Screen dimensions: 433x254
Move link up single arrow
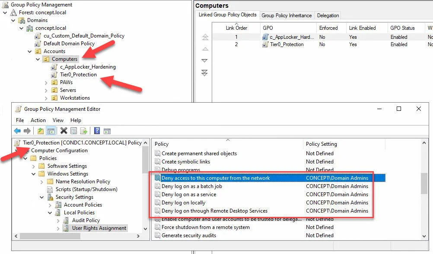pyautogui.click(x=205, y=49)
